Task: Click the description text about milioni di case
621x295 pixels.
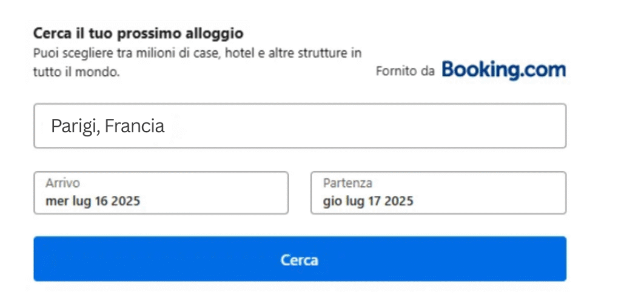Action: (197, 53)
